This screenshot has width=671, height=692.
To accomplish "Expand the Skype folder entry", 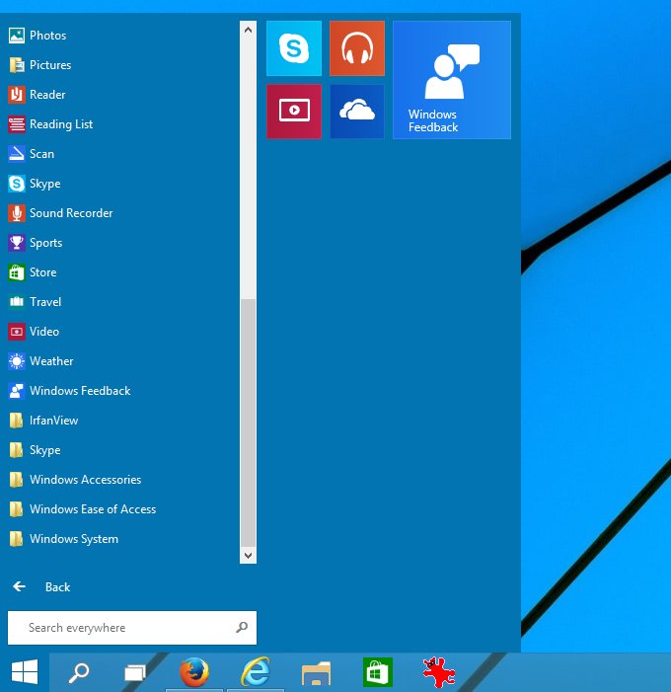I will [x=35, y=450].
